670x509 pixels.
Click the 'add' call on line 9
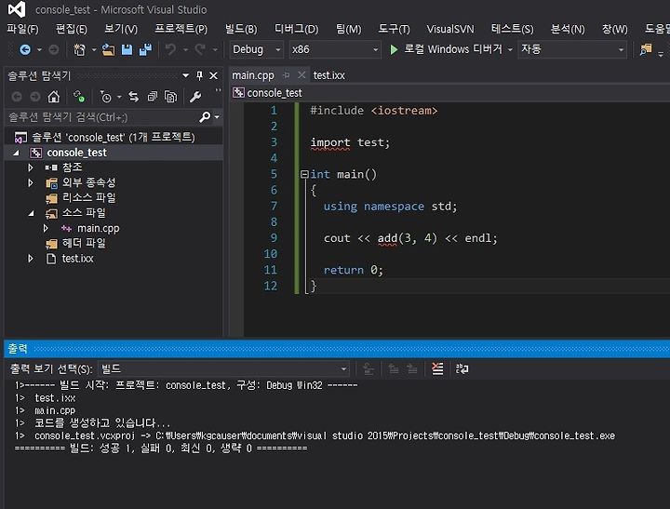(x=387, y=238)
